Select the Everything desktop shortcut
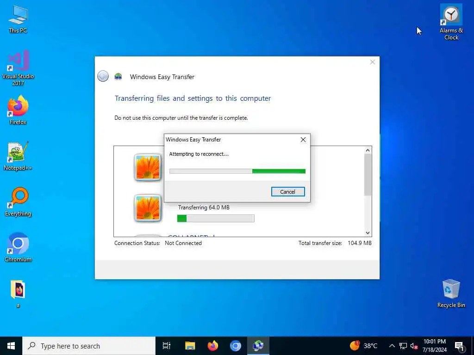The height and width of the screenshot is (355, 474). tap(18, 202)
